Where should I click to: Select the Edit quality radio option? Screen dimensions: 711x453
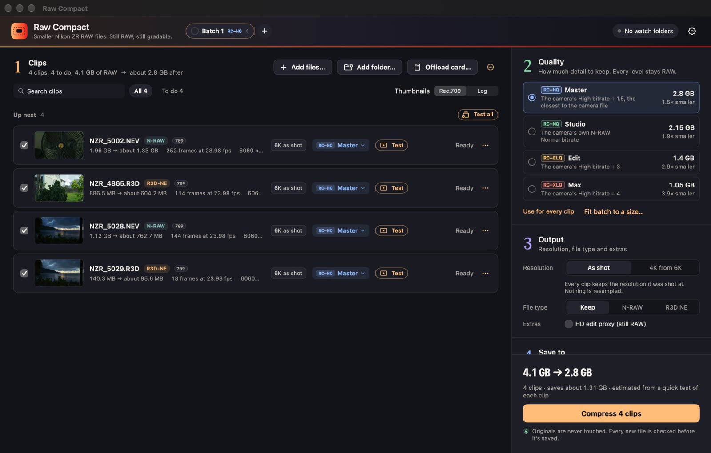coord(532,162)
